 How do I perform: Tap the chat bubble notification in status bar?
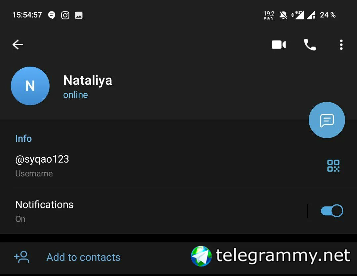click(x=52, y=15)
